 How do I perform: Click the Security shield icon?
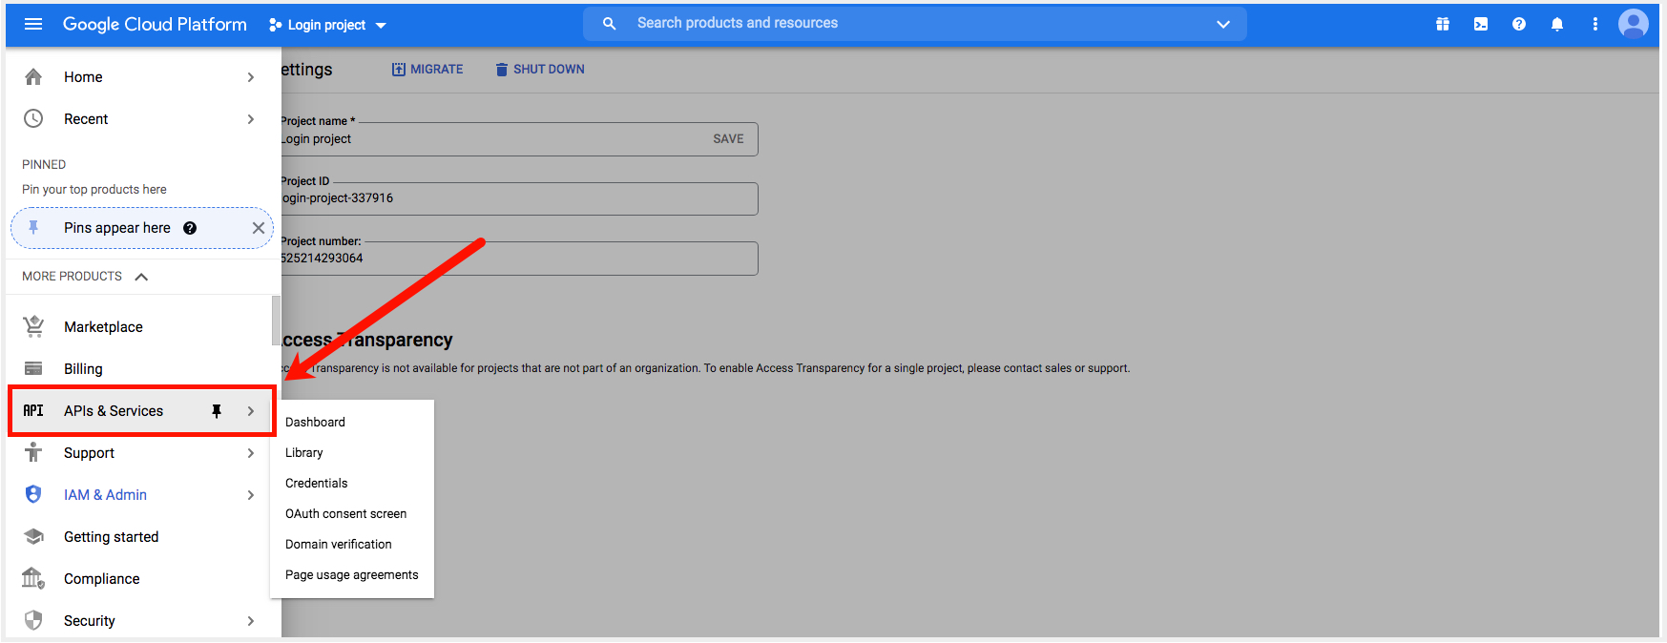click(x=33, y=620)
